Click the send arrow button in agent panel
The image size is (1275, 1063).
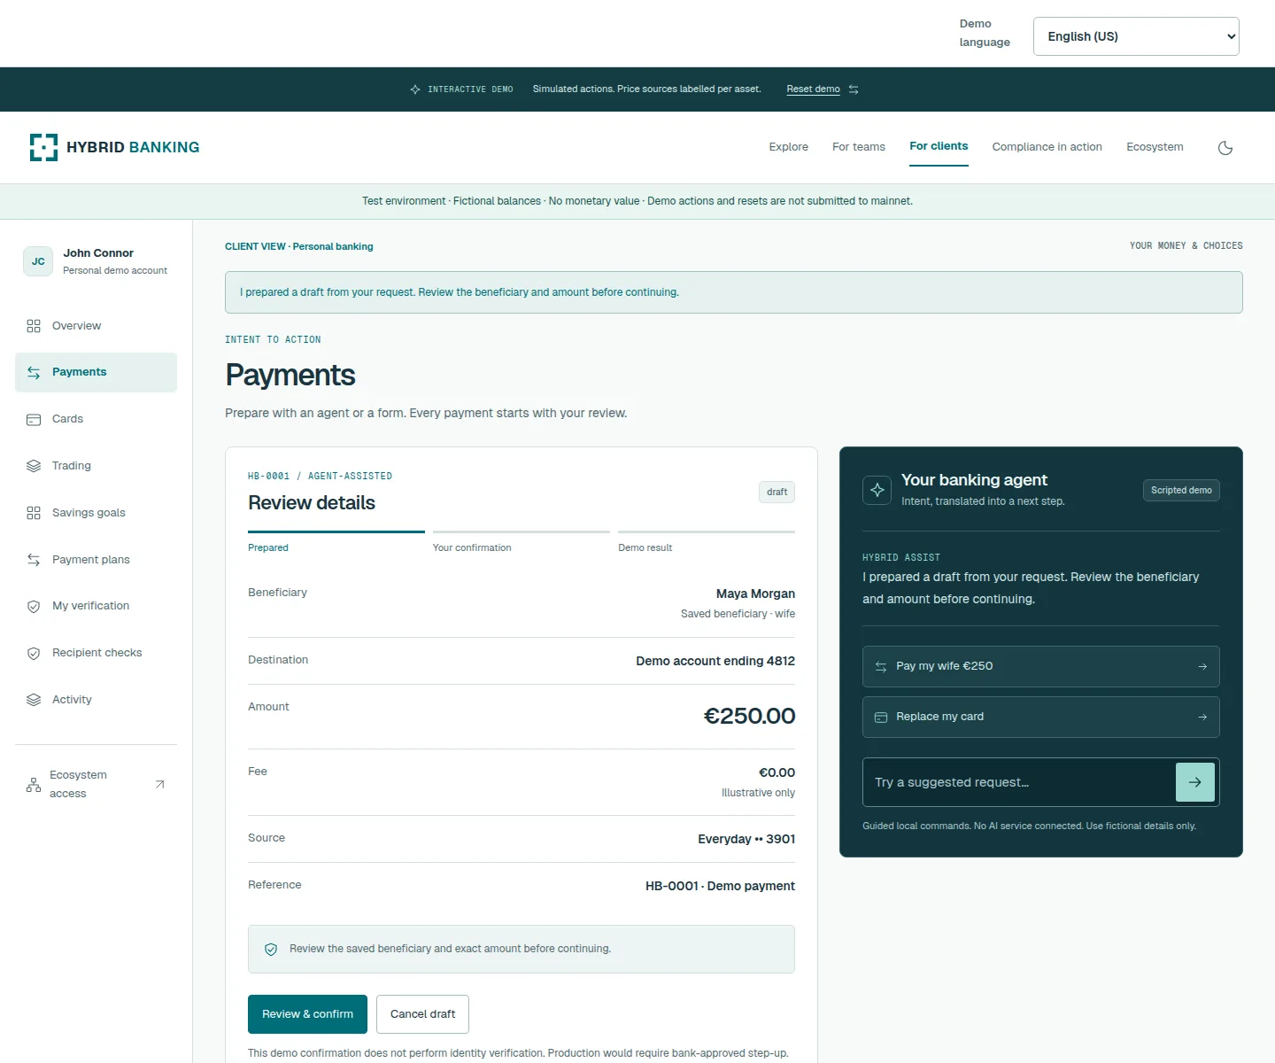tap(1195, 782)
